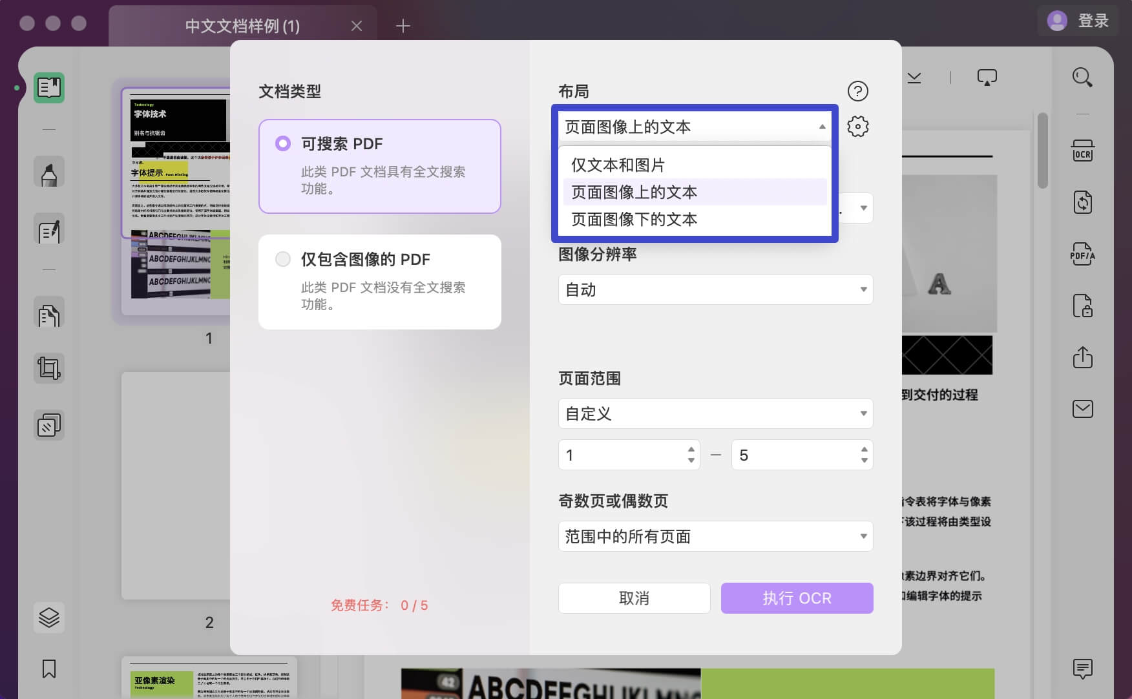Open the 图像分辨率 dropdown set to 自动
This screenshot has width=1132, height=699.
pos(716,289)
